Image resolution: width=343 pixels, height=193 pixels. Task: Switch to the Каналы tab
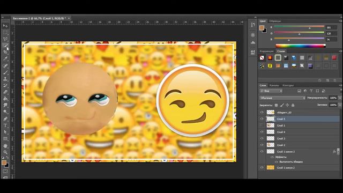[x=274, y=86]
